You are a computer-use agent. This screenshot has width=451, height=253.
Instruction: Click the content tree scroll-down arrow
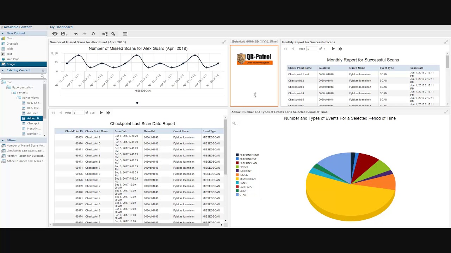(45, 135)
